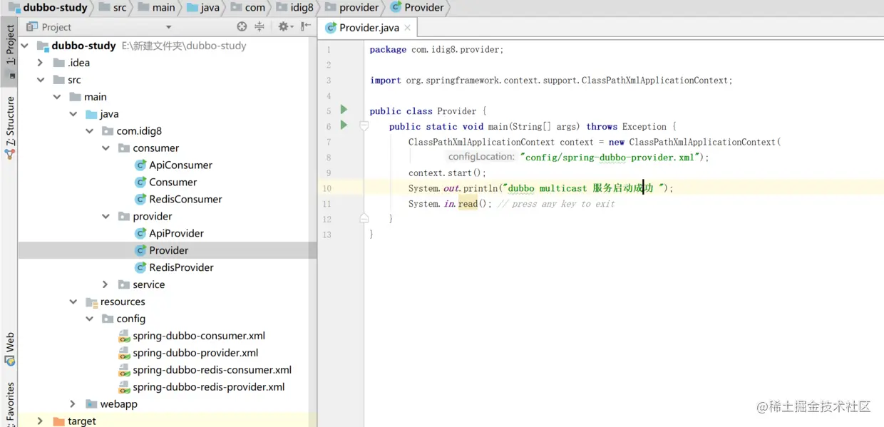Open the 7: Structure side tab
Image resolution: width=884 pixels, height=427 pixels.
[x=10, y=127]
